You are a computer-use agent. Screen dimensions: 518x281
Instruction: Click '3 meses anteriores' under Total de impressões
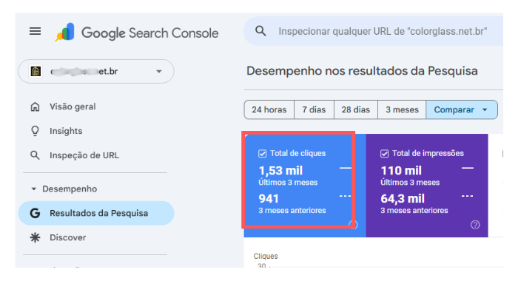pos(414,211)
